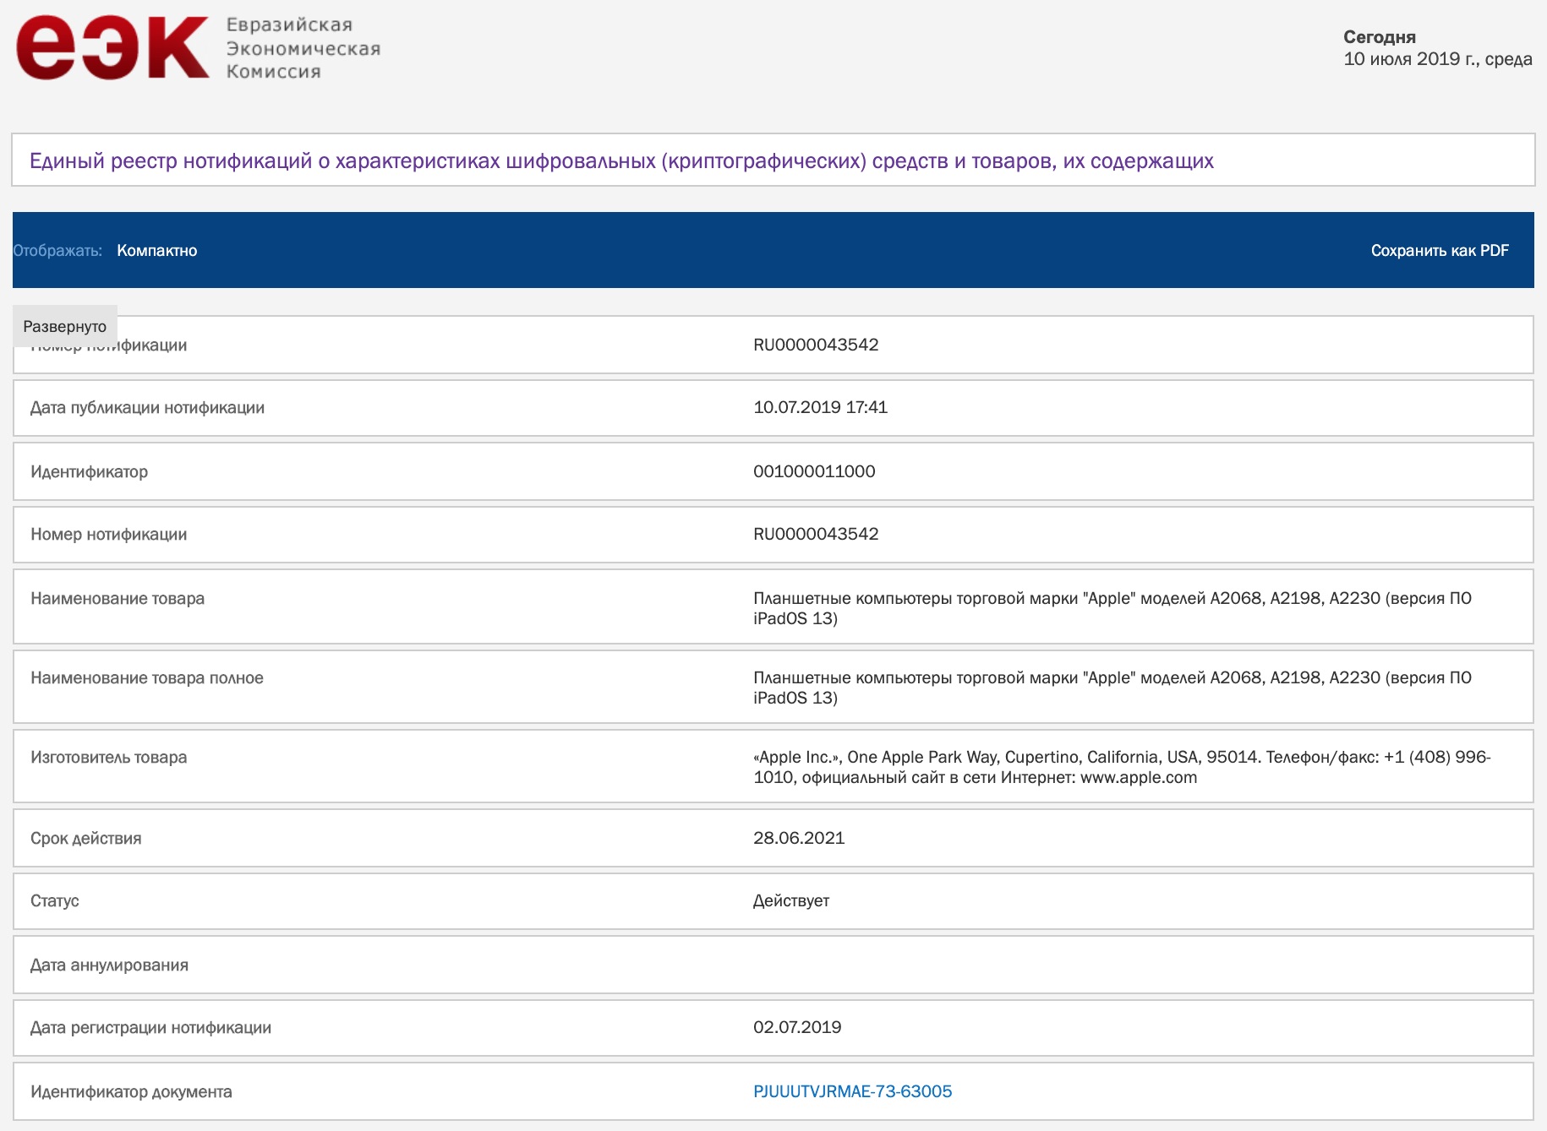Image resolution: width=1547 pixels, height=1131 pixels.
Task: Select product description in 'Наименование товара полное' row
Action: [1112, 688]
